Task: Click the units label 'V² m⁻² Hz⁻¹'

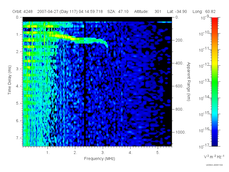Action: pos(214,157)
